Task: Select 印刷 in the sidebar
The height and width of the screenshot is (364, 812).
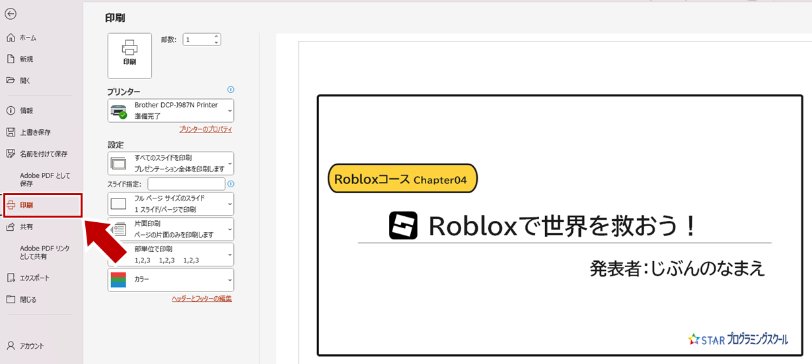Action: click(42, 205)
